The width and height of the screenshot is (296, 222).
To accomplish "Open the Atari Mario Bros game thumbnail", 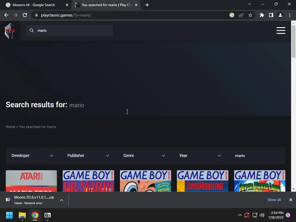I will [x=31, y=181].
